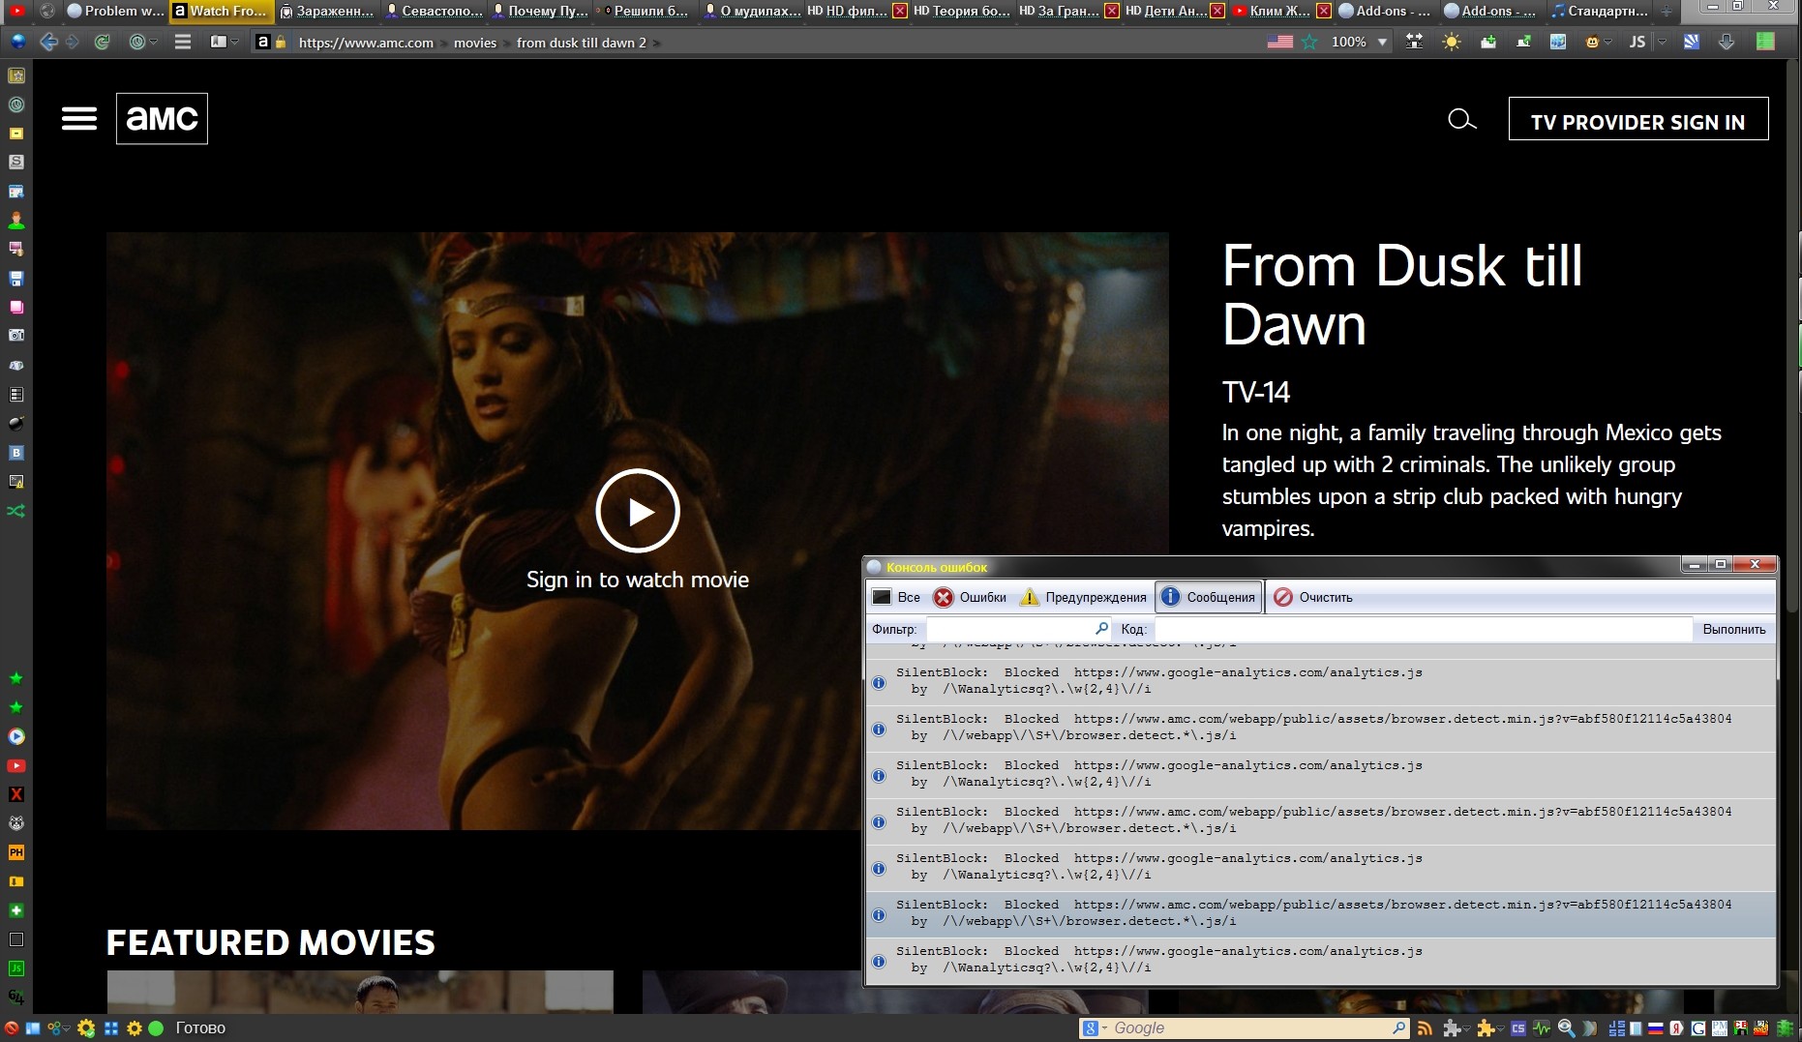Click the blue play circle sidebar icon

[16, 736]
